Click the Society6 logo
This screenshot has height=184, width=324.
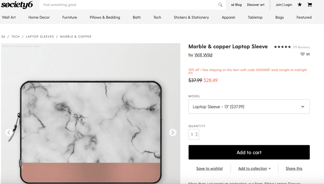17,5
